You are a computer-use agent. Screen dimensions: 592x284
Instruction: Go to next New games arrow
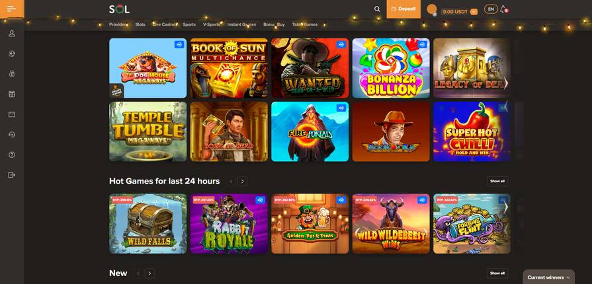pos(150,273)
